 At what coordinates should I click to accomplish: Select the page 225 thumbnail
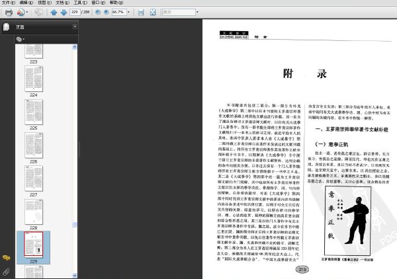tap(34, 112)
